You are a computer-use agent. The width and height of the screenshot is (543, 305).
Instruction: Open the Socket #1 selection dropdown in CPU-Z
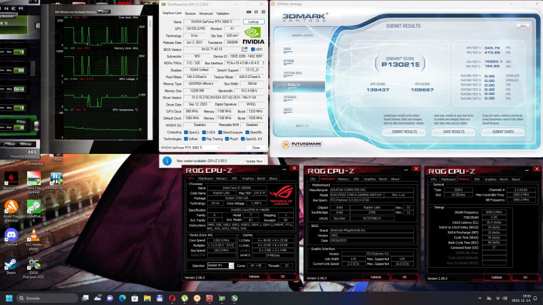pyautogui.click(x=220, y=265)
